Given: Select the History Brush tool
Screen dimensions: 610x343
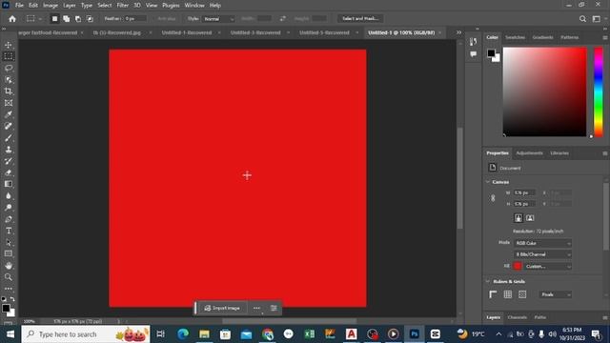Looking at the screenshot, I should (x=9, y=161).
